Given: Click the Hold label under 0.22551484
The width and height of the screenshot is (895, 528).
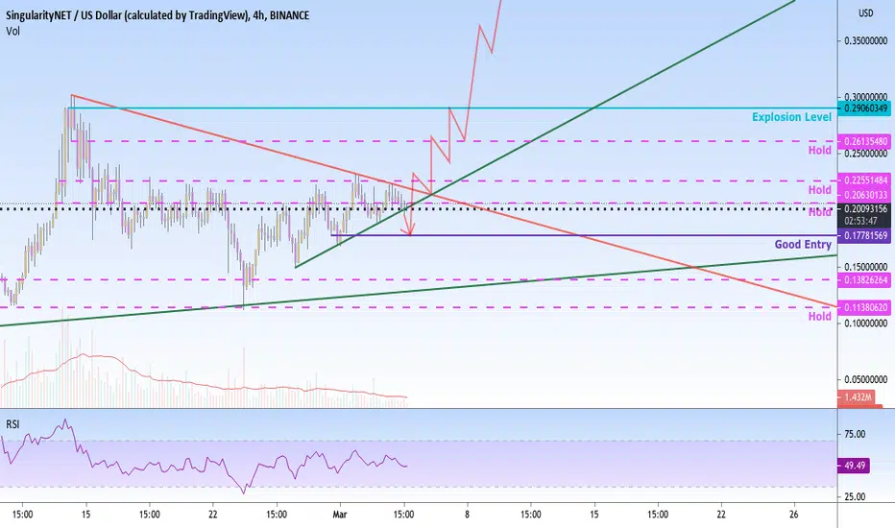Looking at the screenshot, I should (820, 189).
